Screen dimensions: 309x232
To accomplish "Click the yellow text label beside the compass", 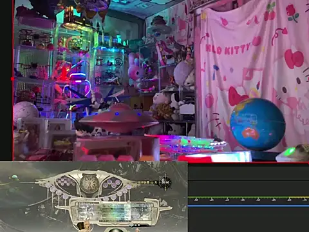I will point(148,182).
